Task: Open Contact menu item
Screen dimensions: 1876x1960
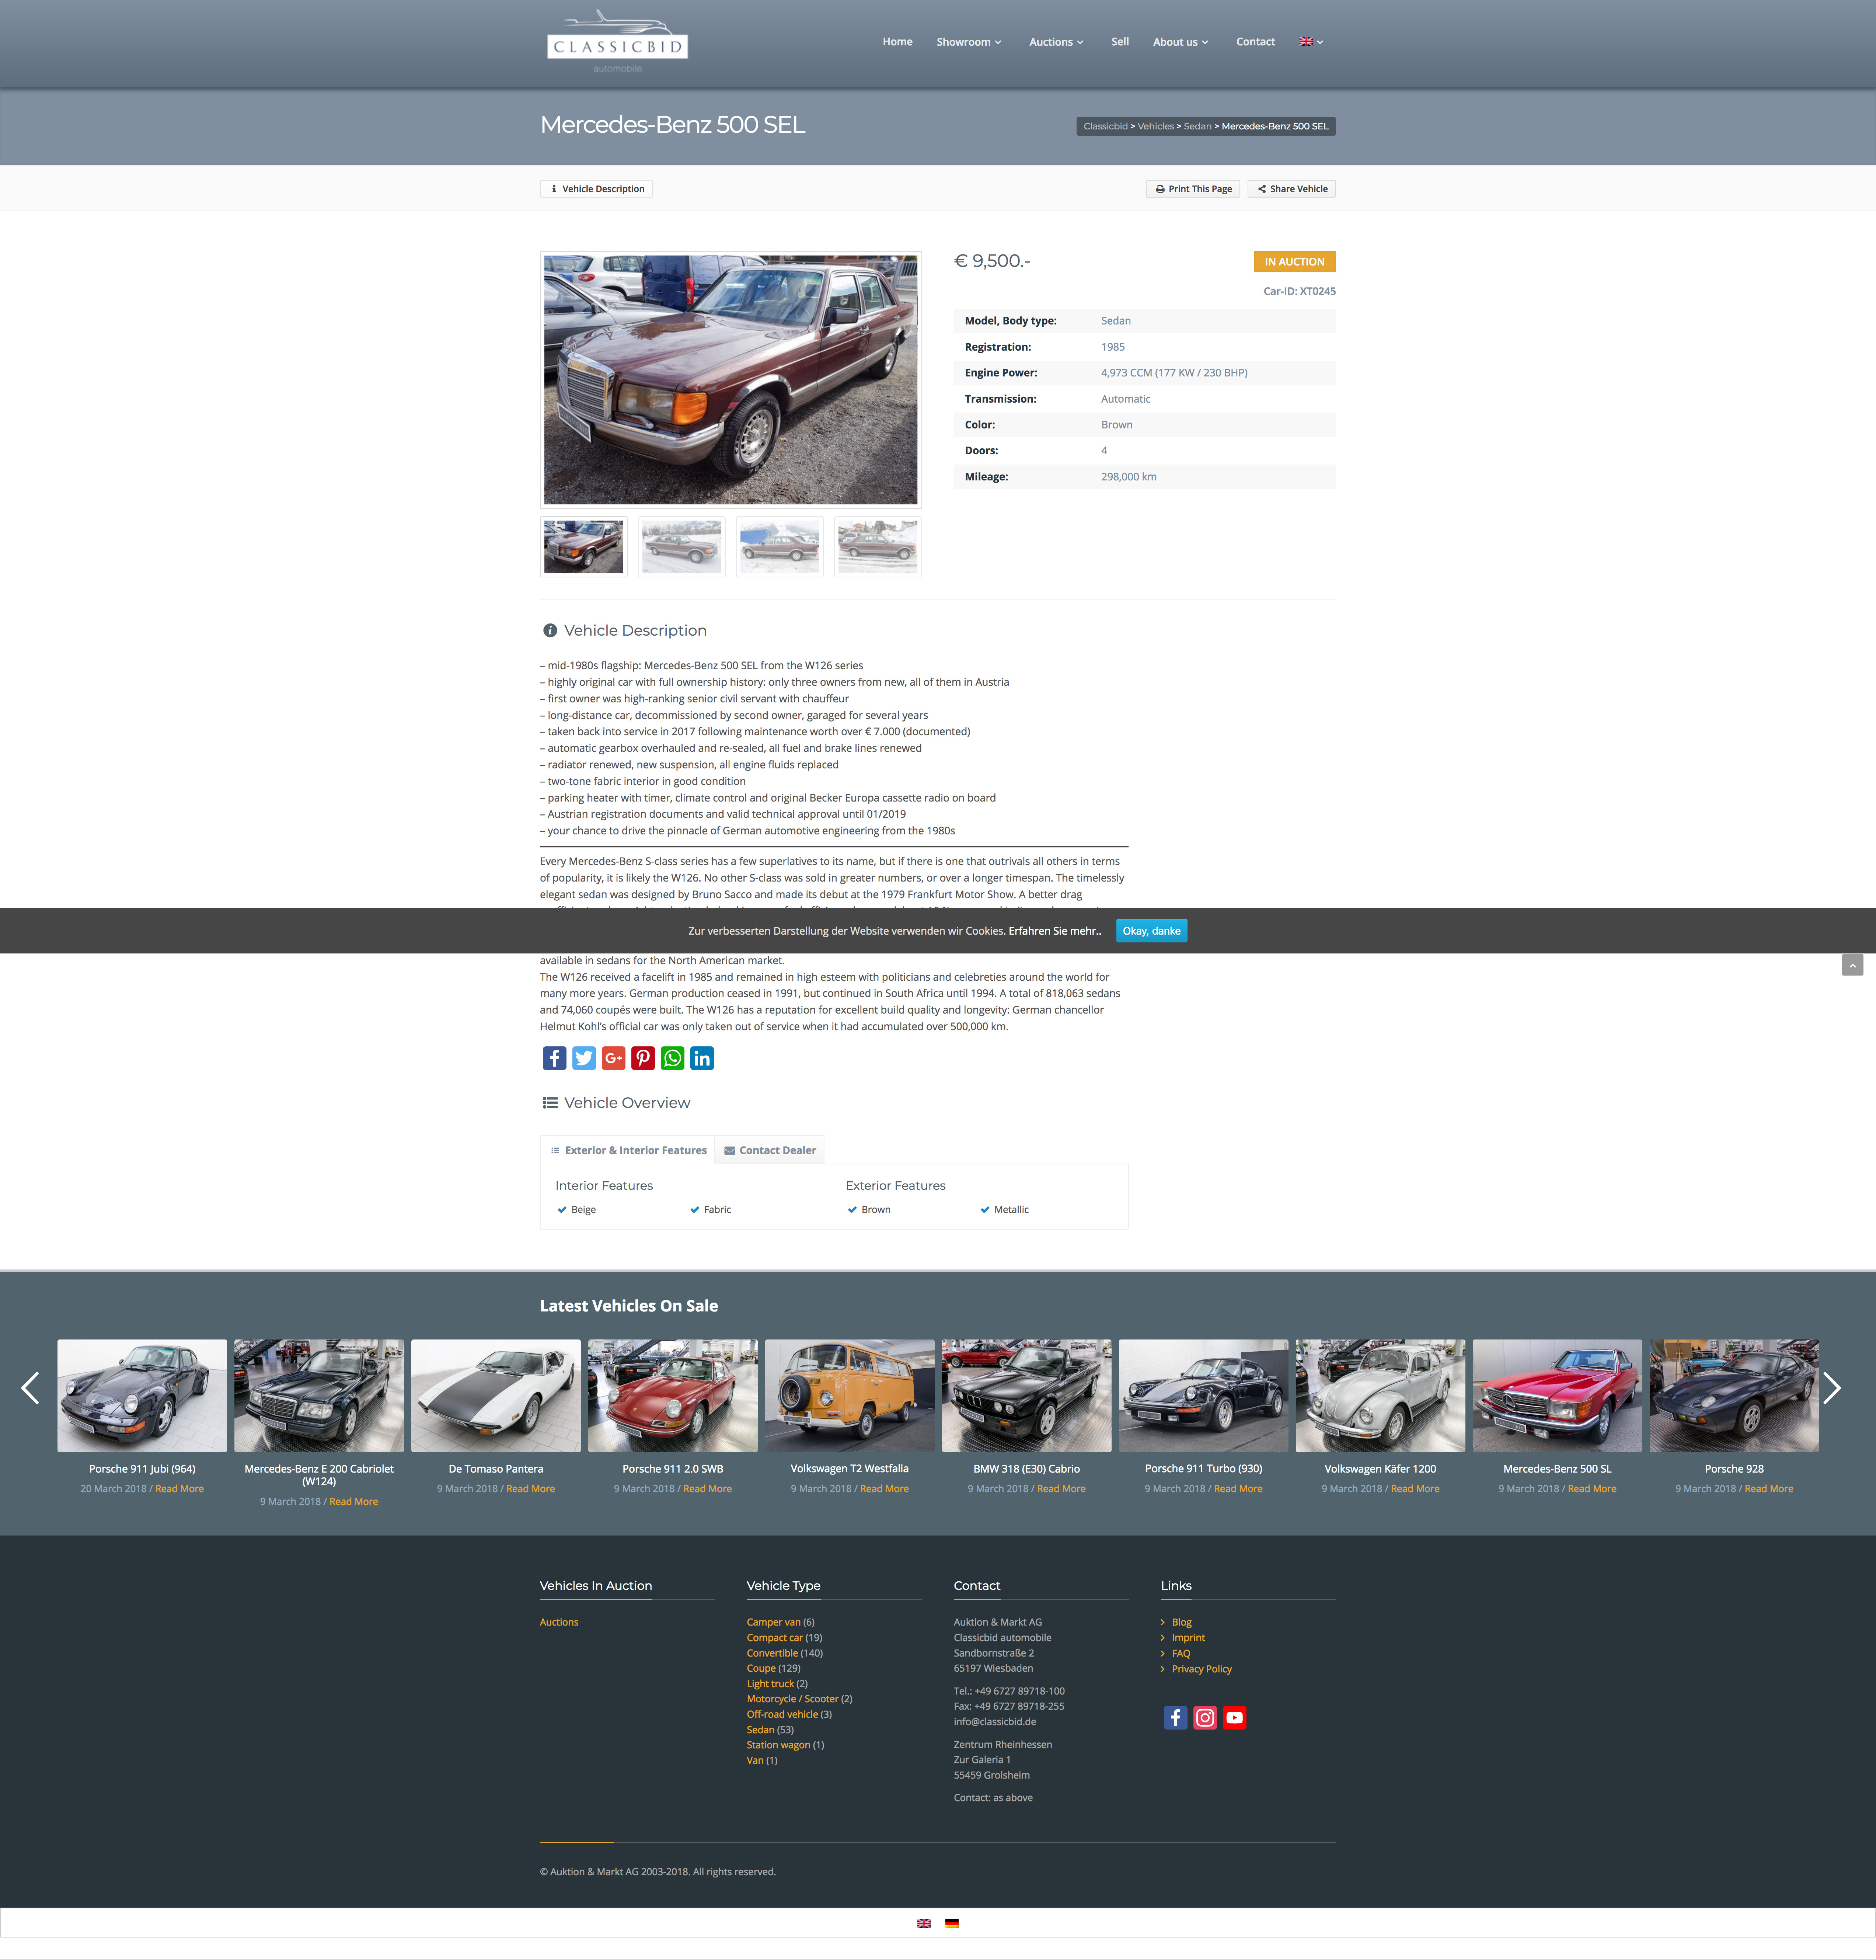Action: point(1255,42)
